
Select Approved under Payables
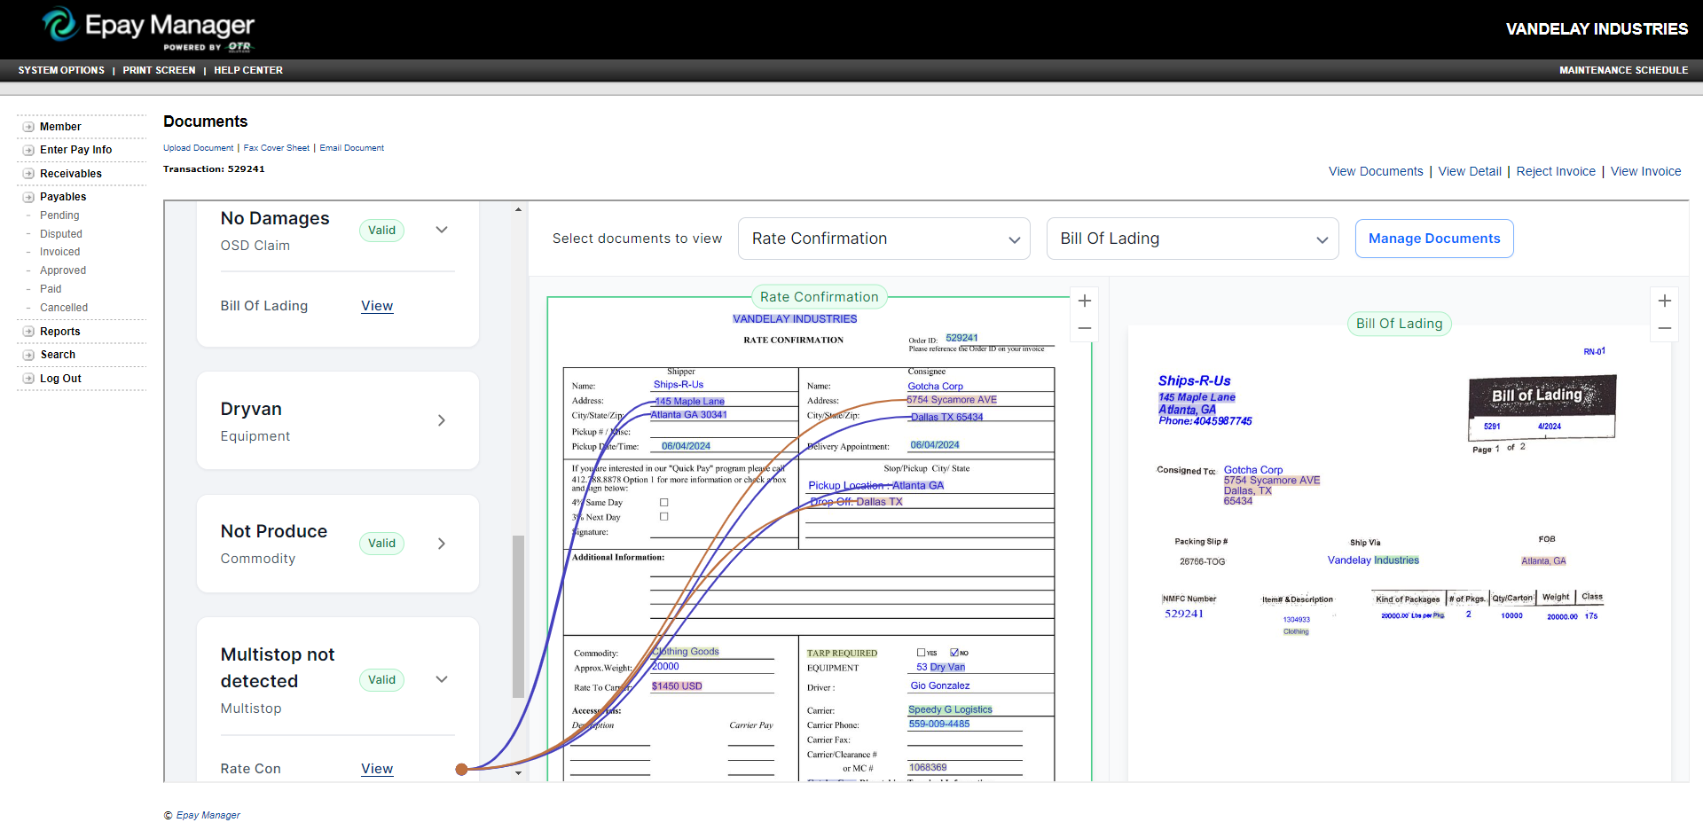pyautogui.click(x=63, y=270)
